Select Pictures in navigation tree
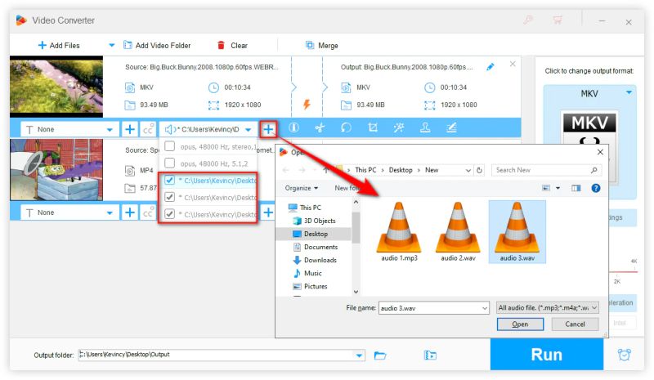 coord(310,287)
